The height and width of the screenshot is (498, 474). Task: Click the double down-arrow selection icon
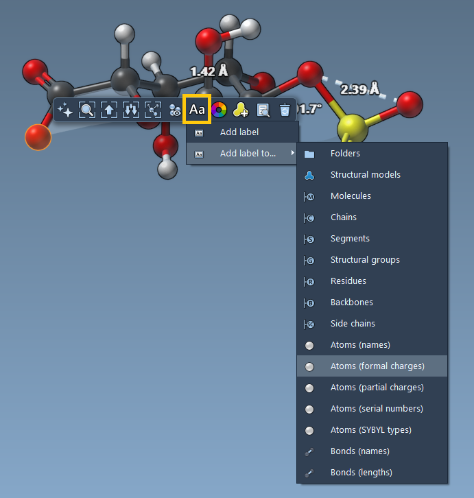tap(131, 110)
